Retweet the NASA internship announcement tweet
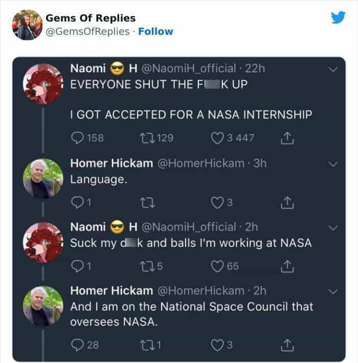 (145, 138)
